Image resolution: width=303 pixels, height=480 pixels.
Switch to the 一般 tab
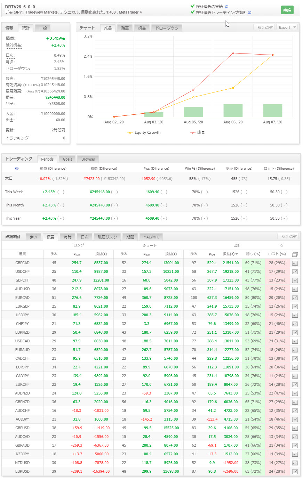coord(43,28)
